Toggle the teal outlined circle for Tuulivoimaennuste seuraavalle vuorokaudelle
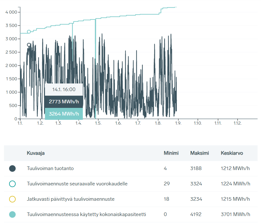Viewport: 261px width, 224px height. click(12, 184)
